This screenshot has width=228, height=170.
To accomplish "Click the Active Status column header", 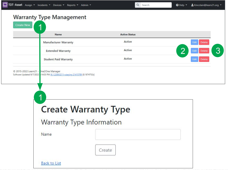I will pyautogui.click(x=128, y=35).
